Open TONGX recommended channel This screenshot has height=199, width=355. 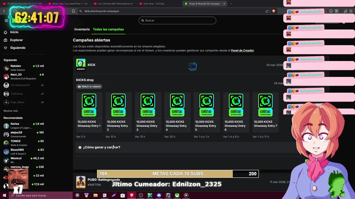24,143
